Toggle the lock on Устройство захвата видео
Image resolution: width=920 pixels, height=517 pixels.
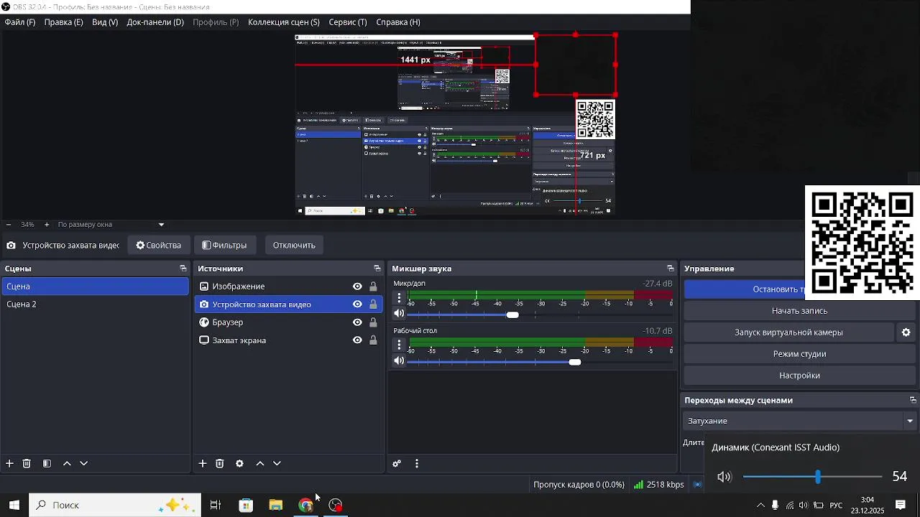[373, 304]
